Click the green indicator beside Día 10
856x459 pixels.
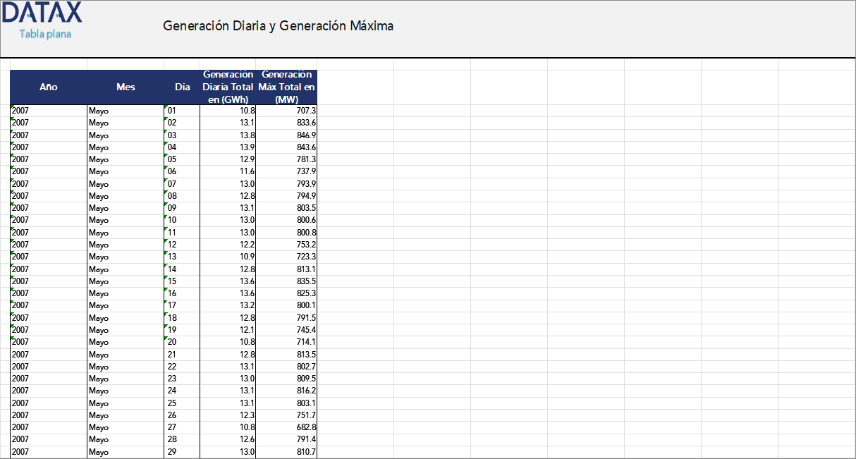(x=166, y=216)
